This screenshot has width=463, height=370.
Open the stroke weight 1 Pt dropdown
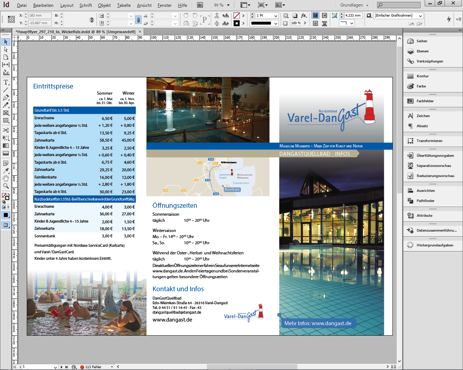[276, 16]
